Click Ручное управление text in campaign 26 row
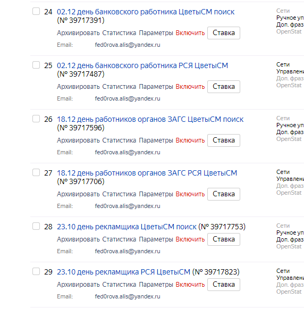The height and width of the screenshot is (316, 304). [x=290, y=126]
